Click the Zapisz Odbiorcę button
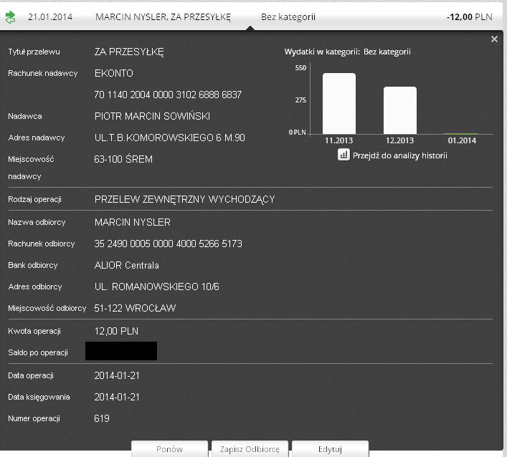 pyautogui.click(x=250, y=448)
